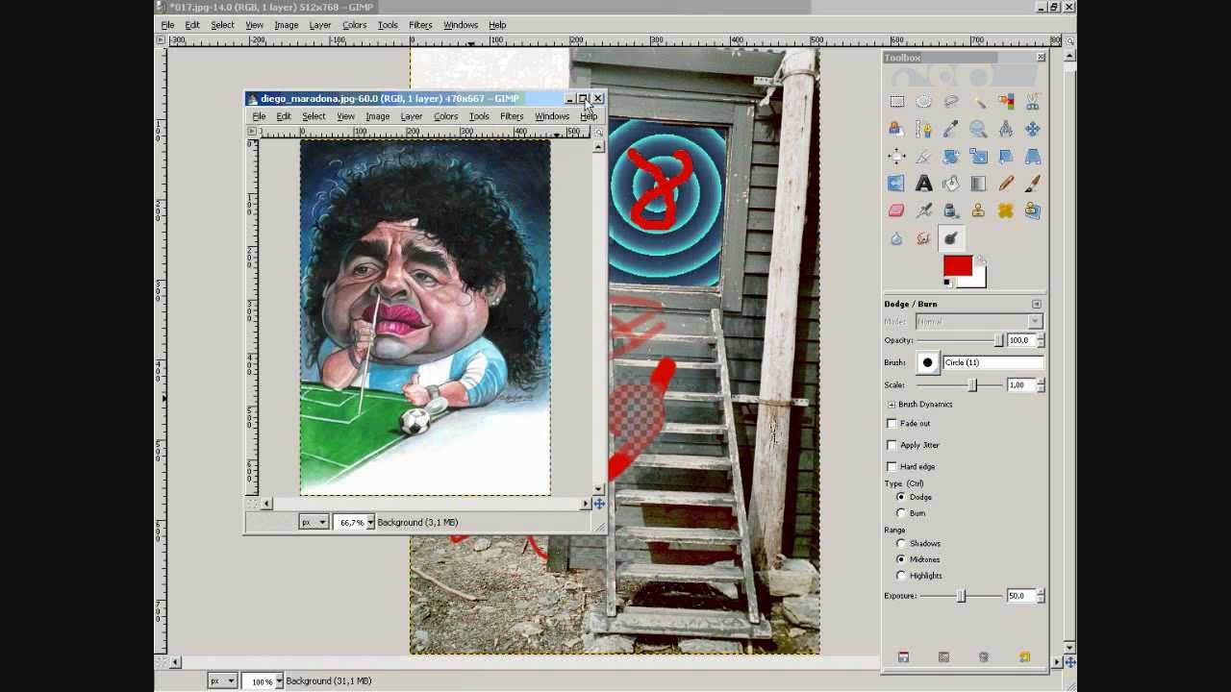Select the Pencil tool
The width and height of the screenshot is (1231, 692).
pos(1005,183)
